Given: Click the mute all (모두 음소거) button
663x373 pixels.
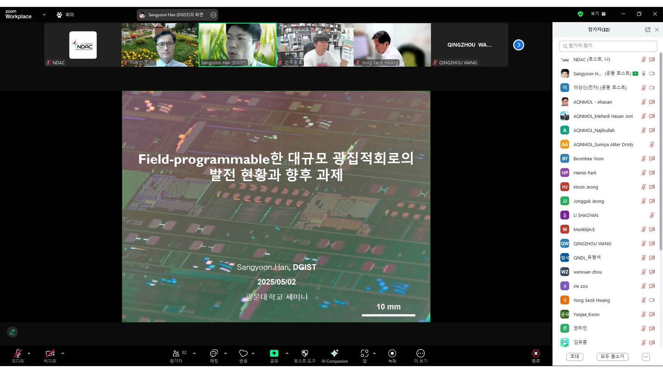Looking at the screenshot, I should (x=612, y=356).
